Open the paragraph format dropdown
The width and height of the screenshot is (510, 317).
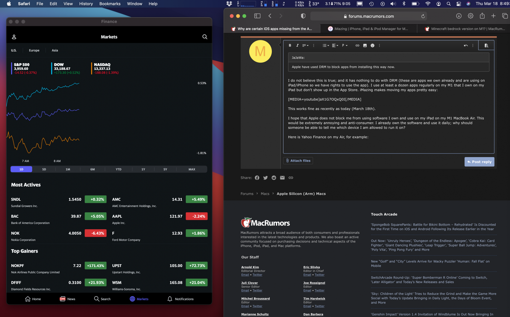click(x=345, y=45)
